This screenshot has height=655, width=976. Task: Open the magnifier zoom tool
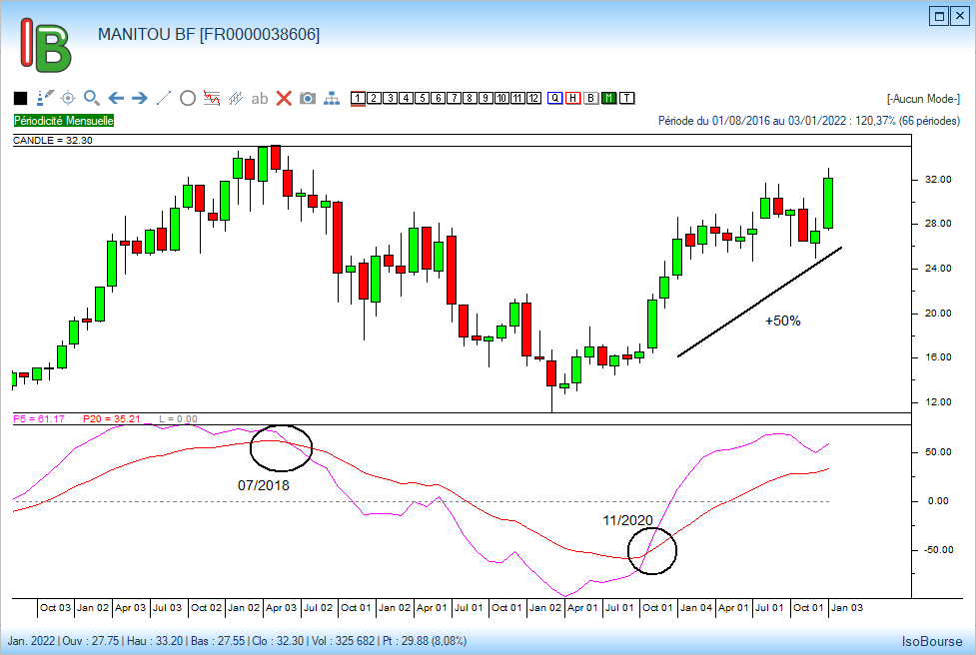point(92,98)
